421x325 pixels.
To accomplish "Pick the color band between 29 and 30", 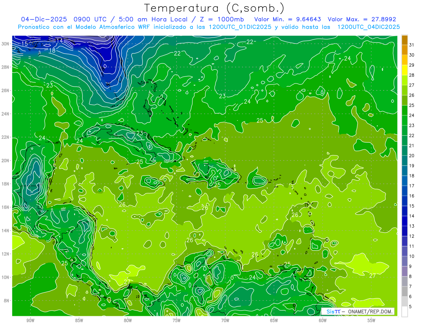I will pos(405,60).
